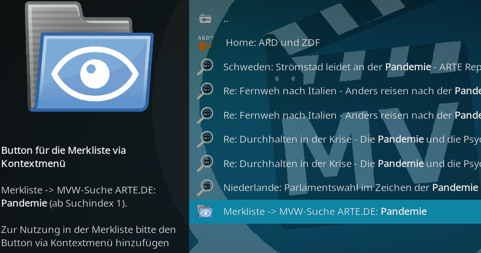The width and height of the screenshot is (481, 253).
Task: Click magnifier icon of second Durchhalten in der Krise
Action: [205, 163]
